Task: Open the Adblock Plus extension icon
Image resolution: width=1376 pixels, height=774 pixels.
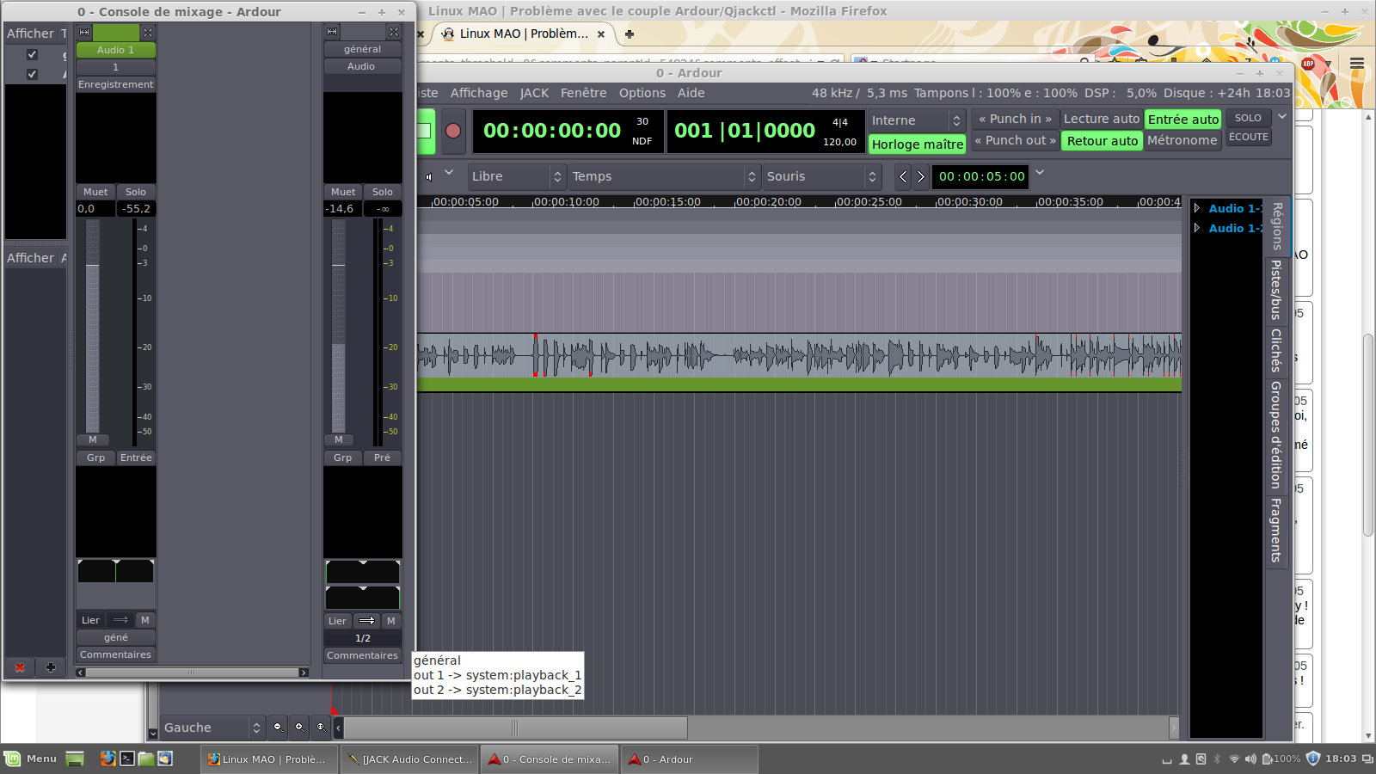Action: point(1309,64)
